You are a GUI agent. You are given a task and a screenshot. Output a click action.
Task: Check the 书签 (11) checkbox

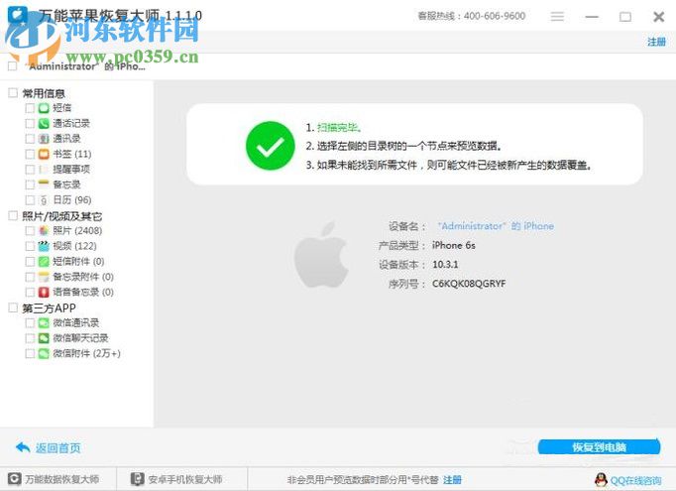click(x=30, y=154)
